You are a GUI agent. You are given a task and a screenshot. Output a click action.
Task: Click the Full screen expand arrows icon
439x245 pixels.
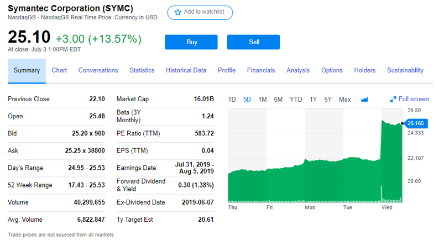click(x=393, y=99)
